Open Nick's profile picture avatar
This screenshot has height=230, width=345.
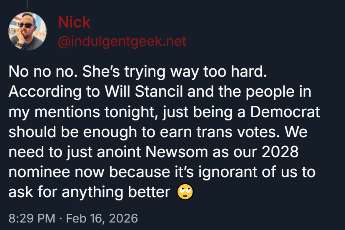(x=27, y=31)
